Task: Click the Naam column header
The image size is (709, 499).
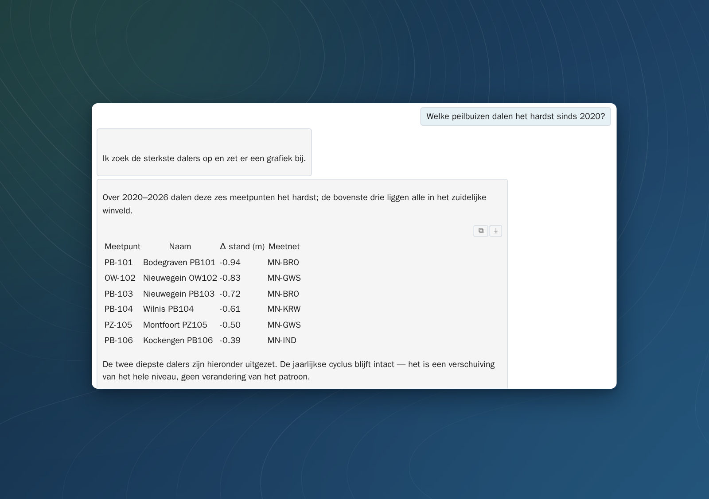Action: click(180, 247)
